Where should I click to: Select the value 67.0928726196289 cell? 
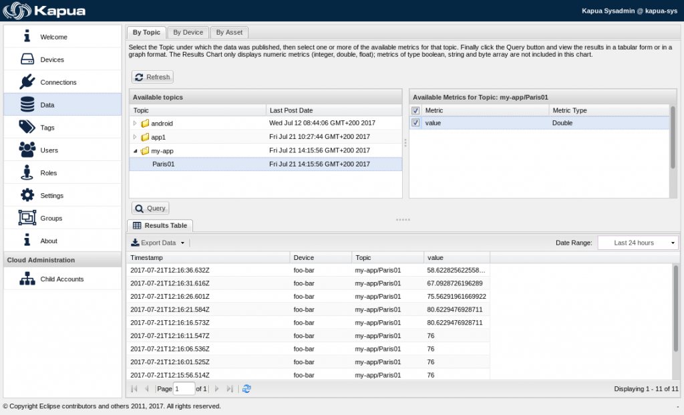456,283
